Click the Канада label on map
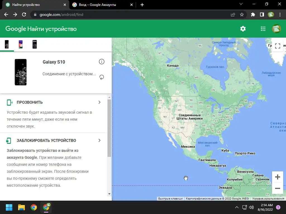This screenshot has width=286, height=214. click(x=173, y=65)
